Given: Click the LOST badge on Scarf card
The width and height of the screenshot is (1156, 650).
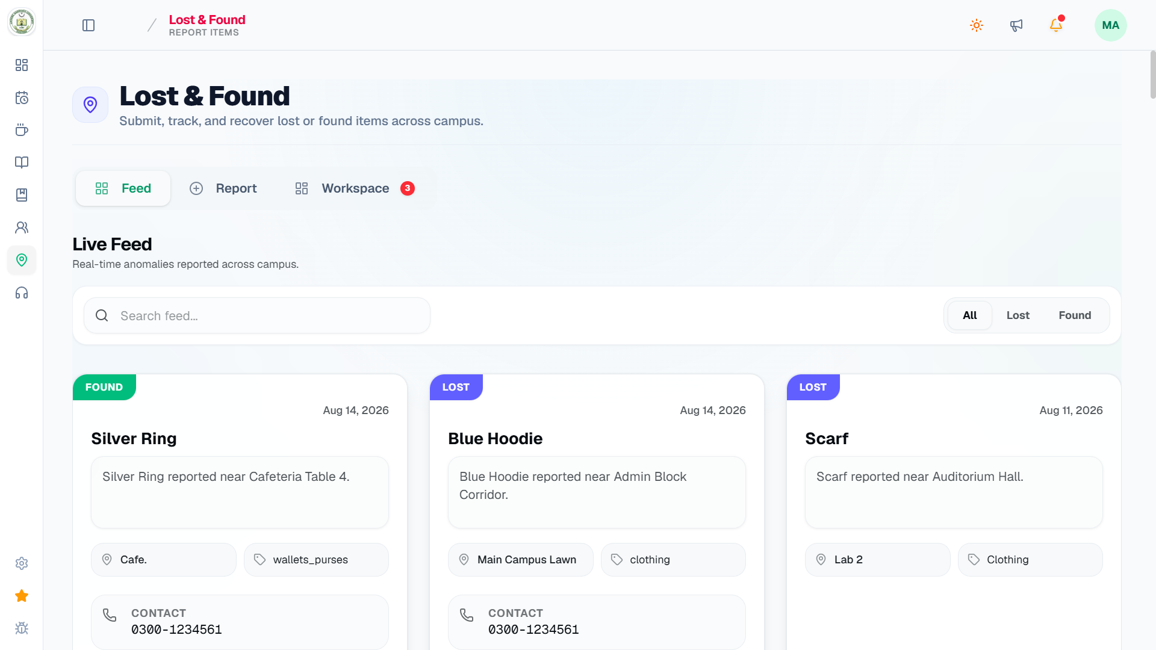Looking at the screenshot, I should (813, 387).
